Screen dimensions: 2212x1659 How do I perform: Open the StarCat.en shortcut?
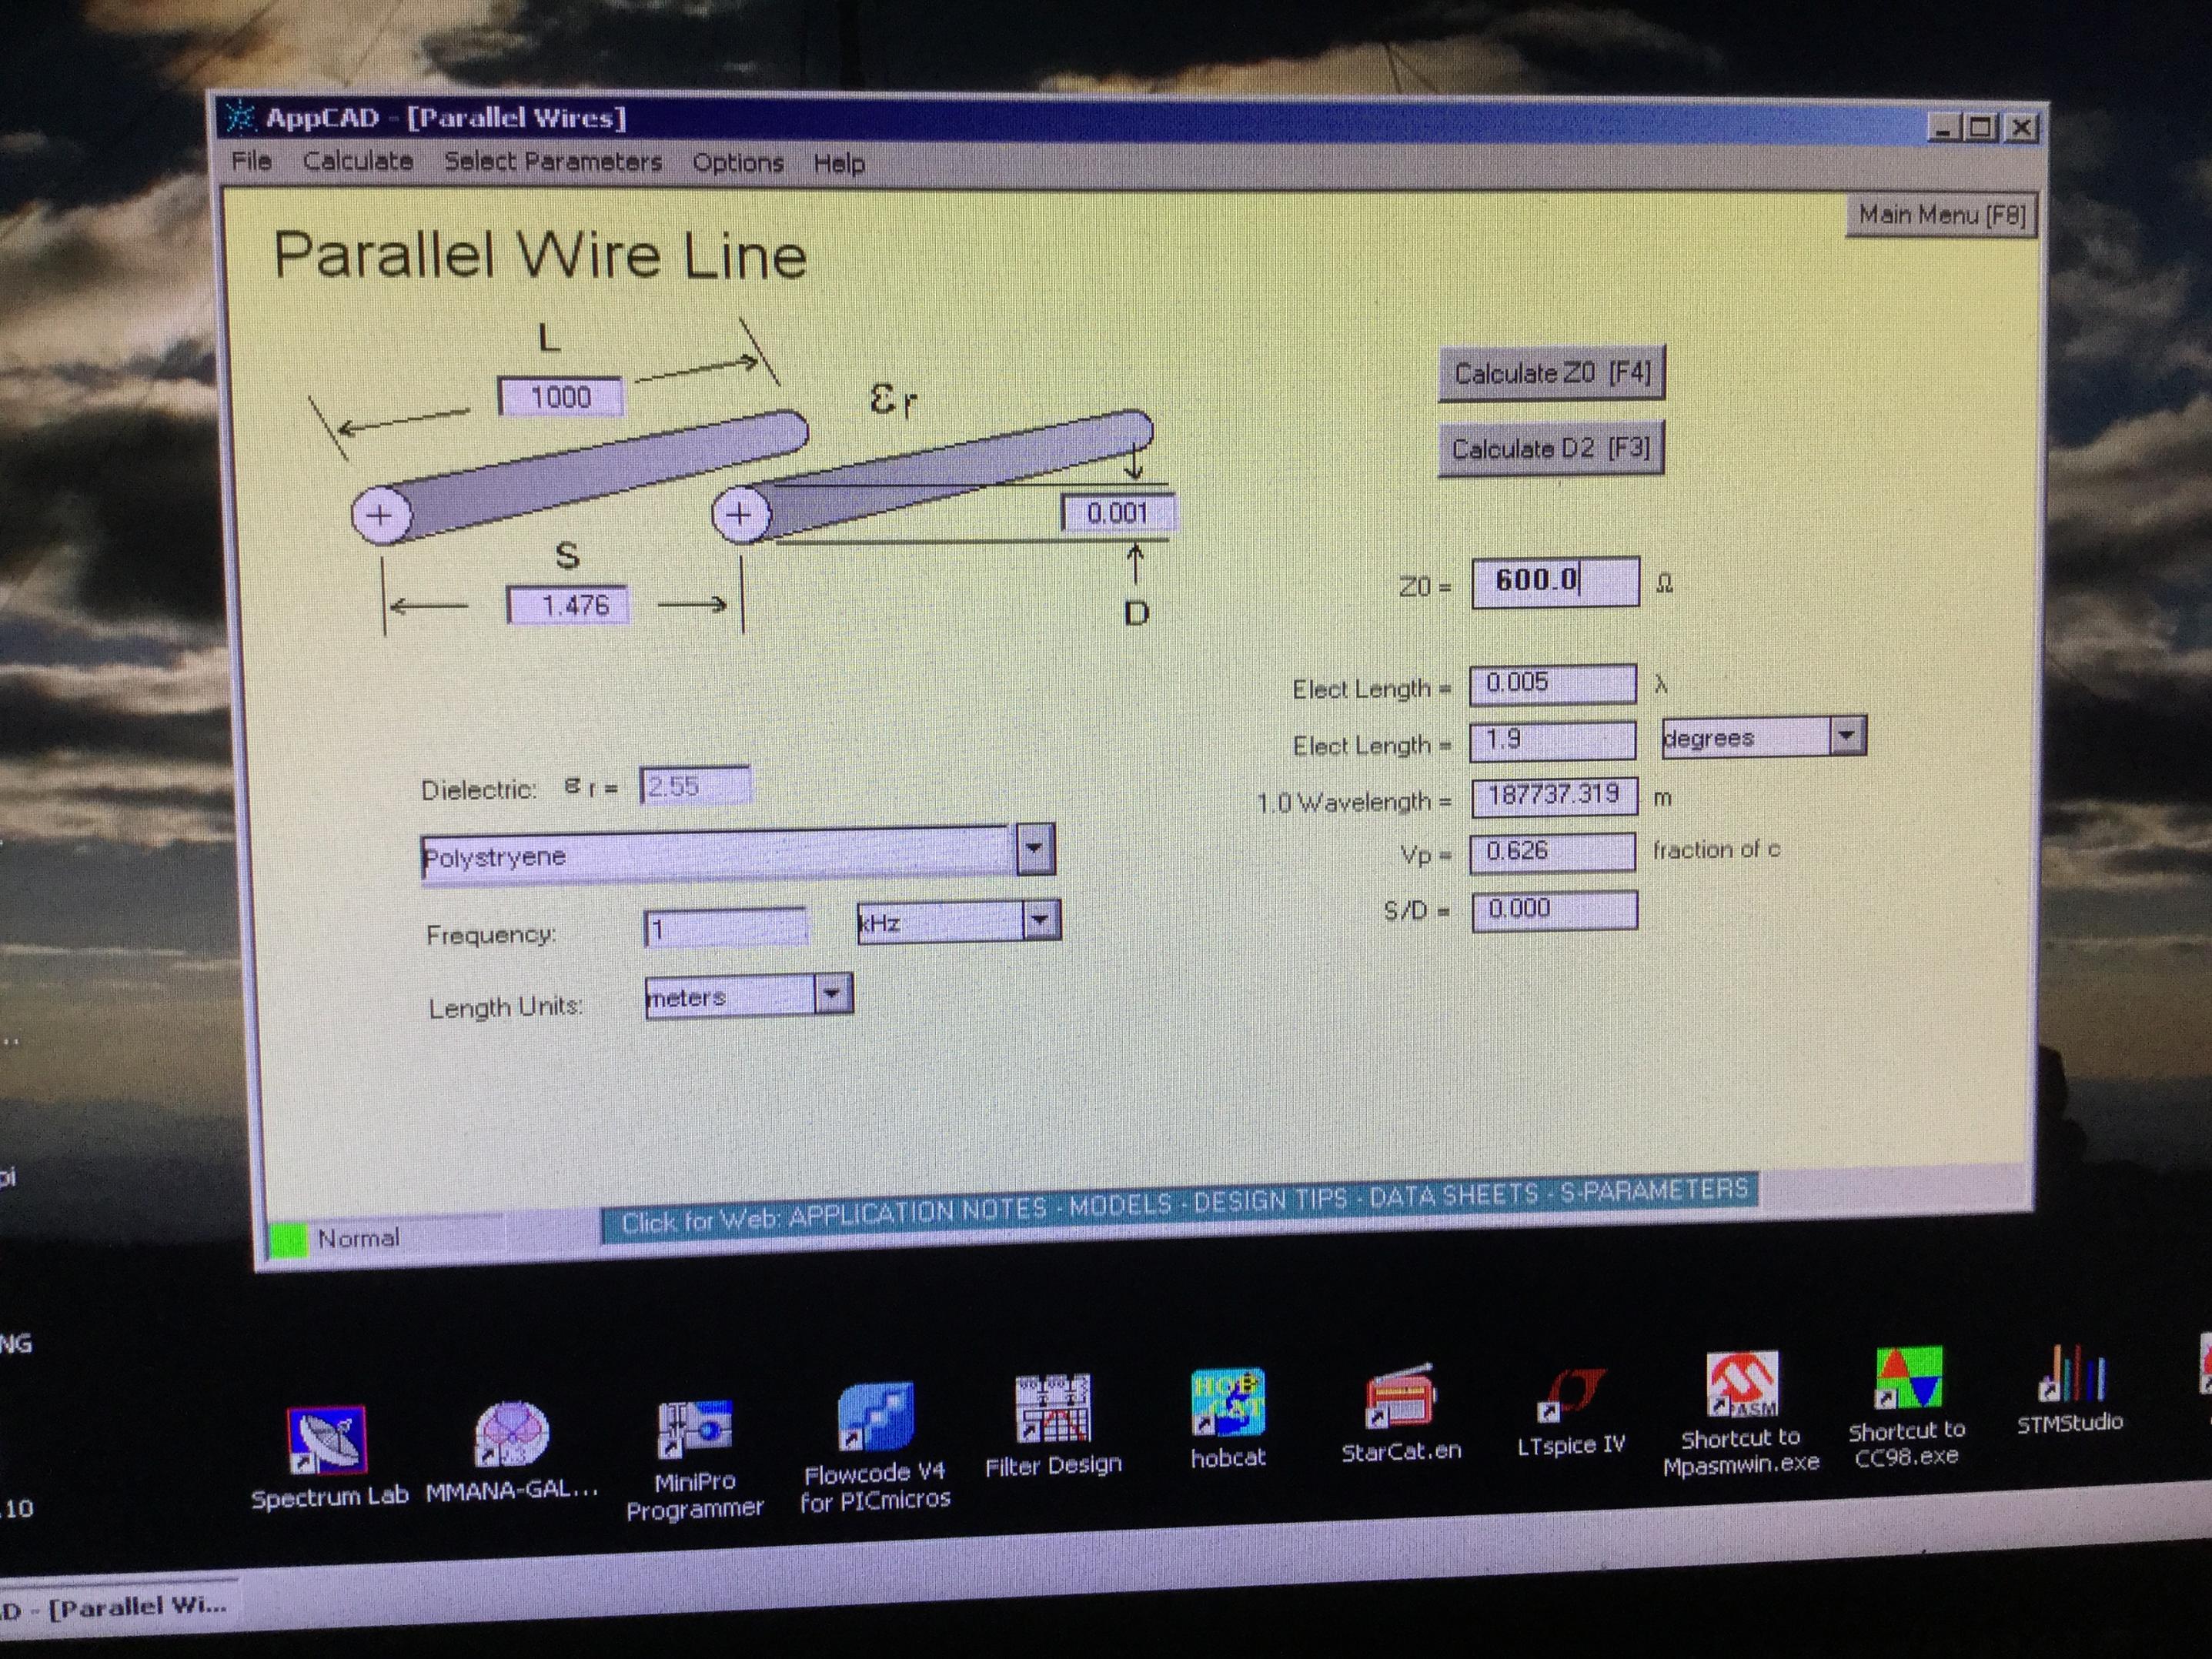(1401, 1414)
